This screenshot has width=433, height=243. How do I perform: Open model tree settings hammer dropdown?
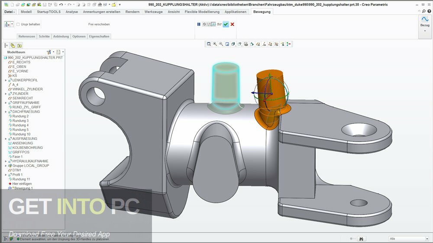tap(54, 52)
